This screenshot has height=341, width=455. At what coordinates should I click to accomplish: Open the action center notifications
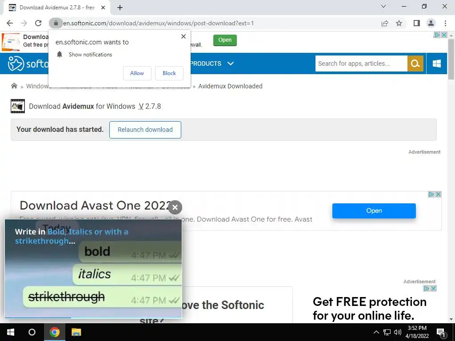tap(441, 333)
